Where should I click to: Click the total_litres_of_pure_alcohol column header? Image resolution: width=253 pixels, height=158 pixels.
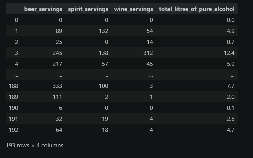click(197, 9)
